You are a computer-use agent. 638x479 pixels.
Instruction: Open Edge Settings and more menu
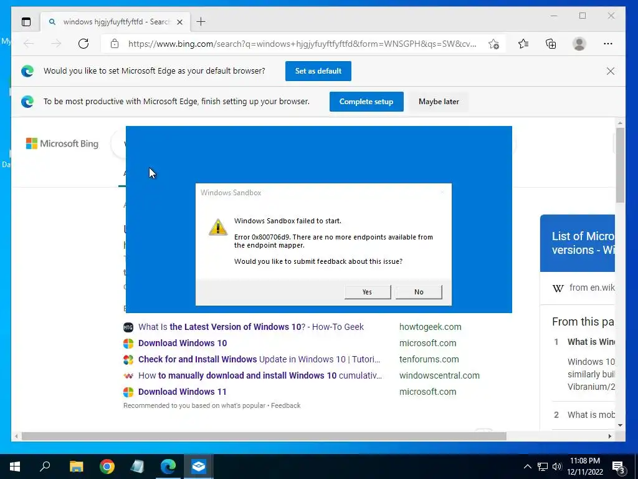(x=608, y=44)
